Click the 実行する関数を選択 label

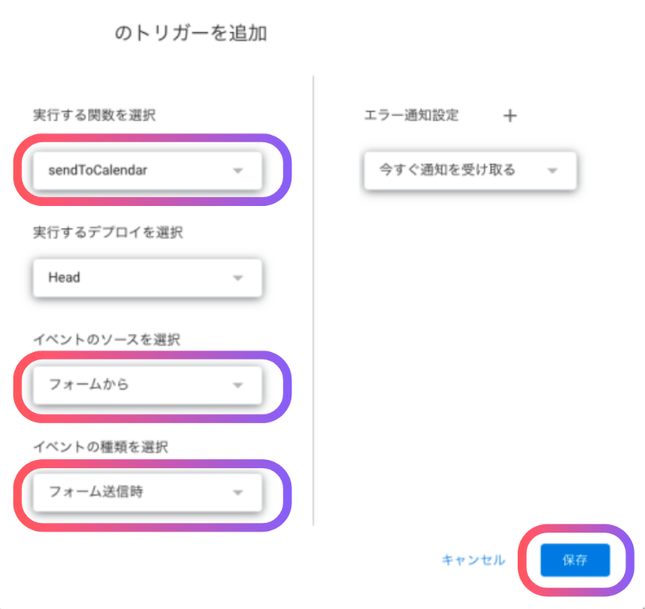94,115
